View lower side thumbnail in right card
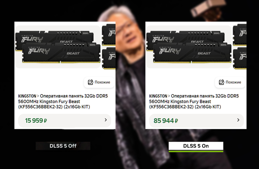Image resolution: width=259 pixels, height=169 pixels. (240, 58)
